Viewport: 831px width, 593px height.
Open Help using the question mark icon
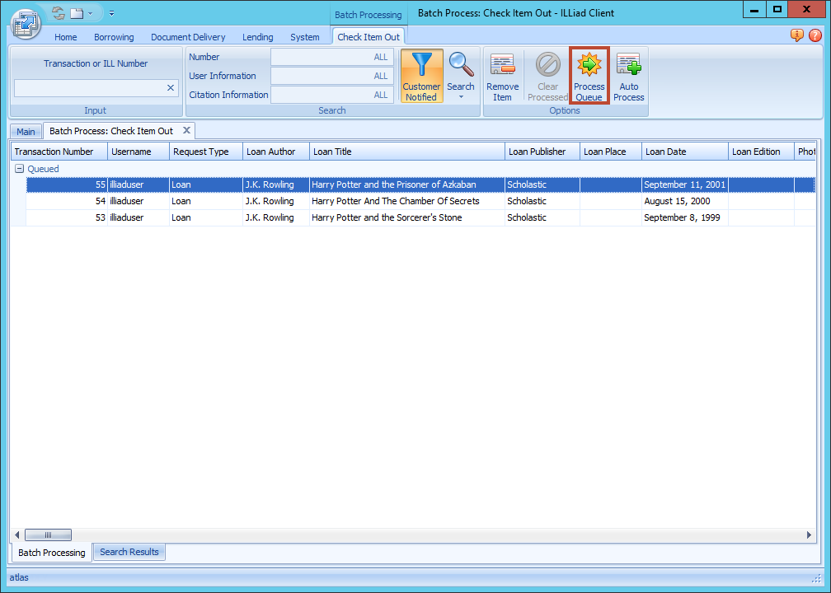pyautogui.click(x=815, y=35)
